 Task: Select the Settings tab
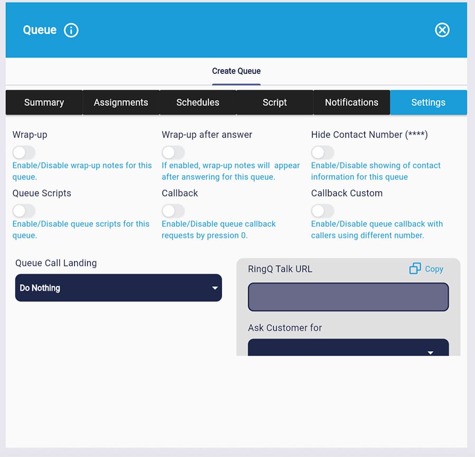(x=428, y=102)
